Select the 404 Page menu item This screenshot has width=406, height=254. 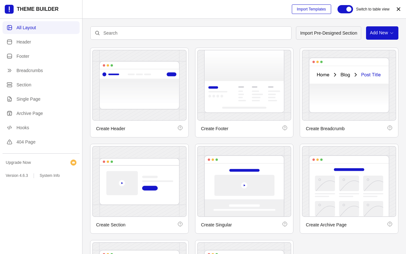point(41,142)
